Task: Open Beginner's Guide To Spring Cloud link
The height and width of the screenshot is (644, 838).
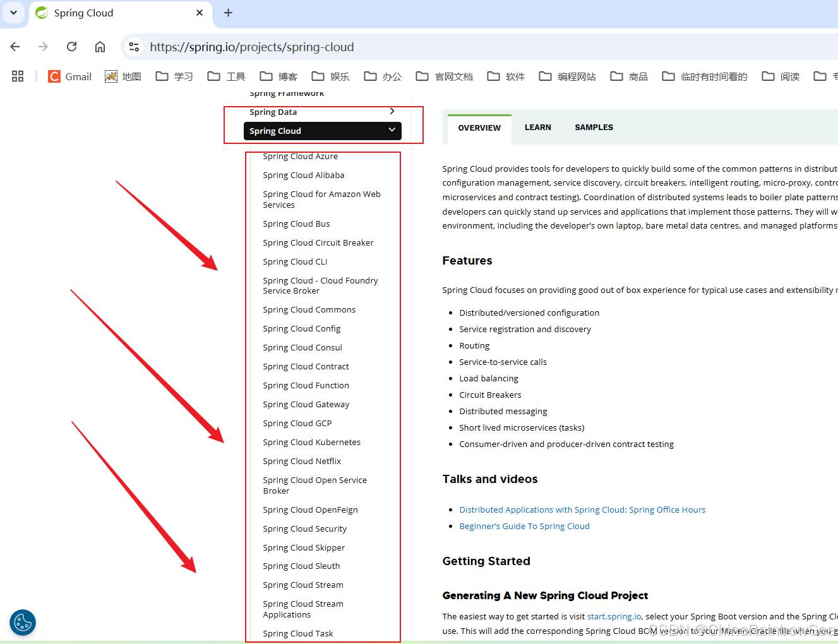Action: [x=524, y=526]
